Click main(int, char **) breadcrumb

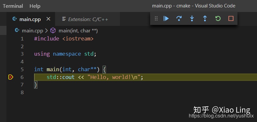78,31
